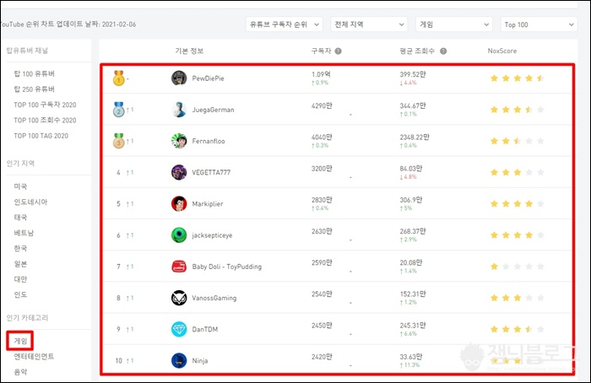This screenshot has width=591, height=383.
Task: Select 게임 category in sidebar
Action: (x=20, y=341)
